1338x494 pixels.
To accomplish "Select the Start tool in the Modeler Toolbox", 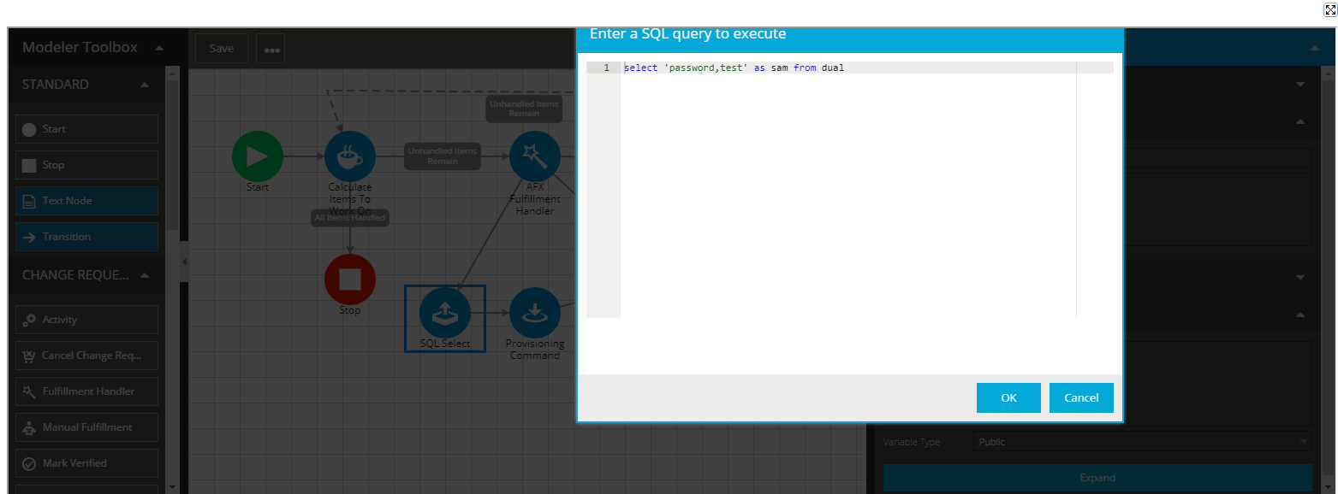I will [85, 128].
